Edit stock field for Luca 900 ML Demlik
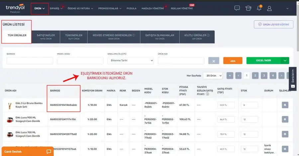Image resolution: width=299 pixels, height=156 pixels. [249, 119]
